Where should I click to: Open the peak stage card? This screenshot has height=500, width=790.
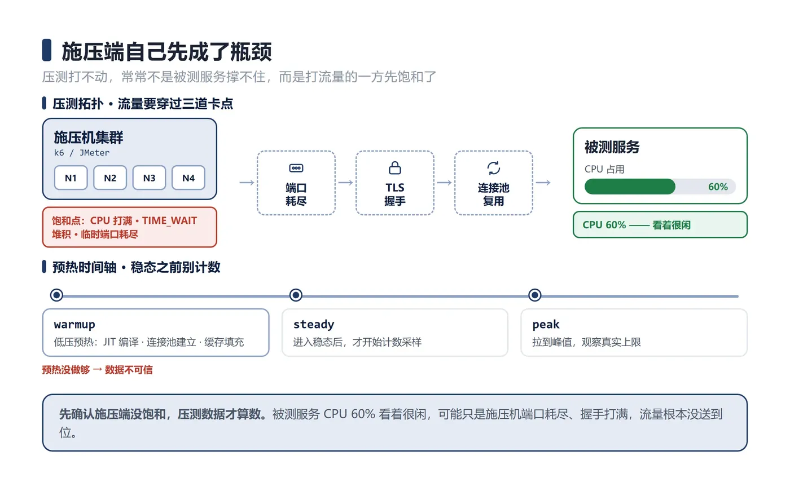(x=634, y=333)
